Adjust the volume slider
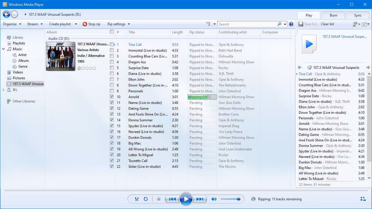 (230, 199)
